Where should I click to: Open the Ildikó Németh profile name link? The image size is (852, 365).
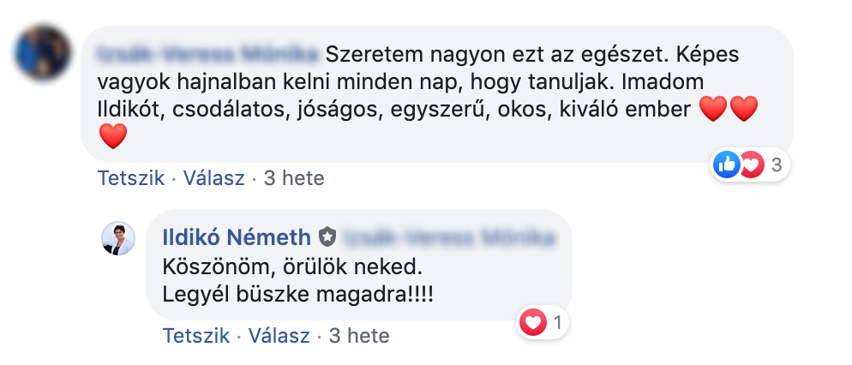(x=237, y=235)
